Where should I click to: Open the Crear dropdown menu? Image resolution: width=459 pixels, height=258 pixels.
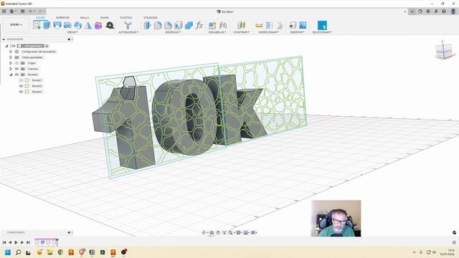(x=72, y=32)
